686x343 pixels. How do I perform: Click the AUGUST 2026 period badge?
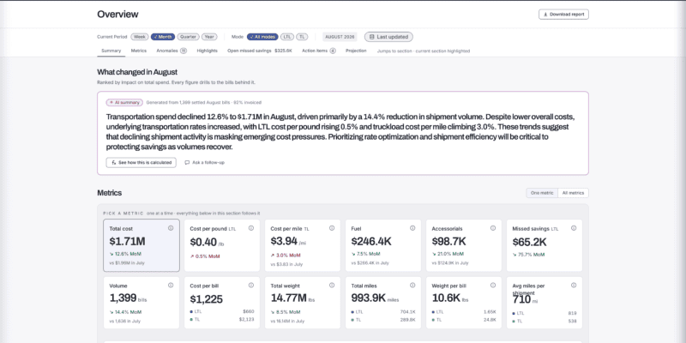pos(340,37)
